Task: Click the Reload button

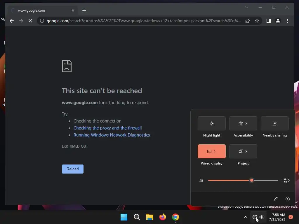Action: [x=73, y=169]
